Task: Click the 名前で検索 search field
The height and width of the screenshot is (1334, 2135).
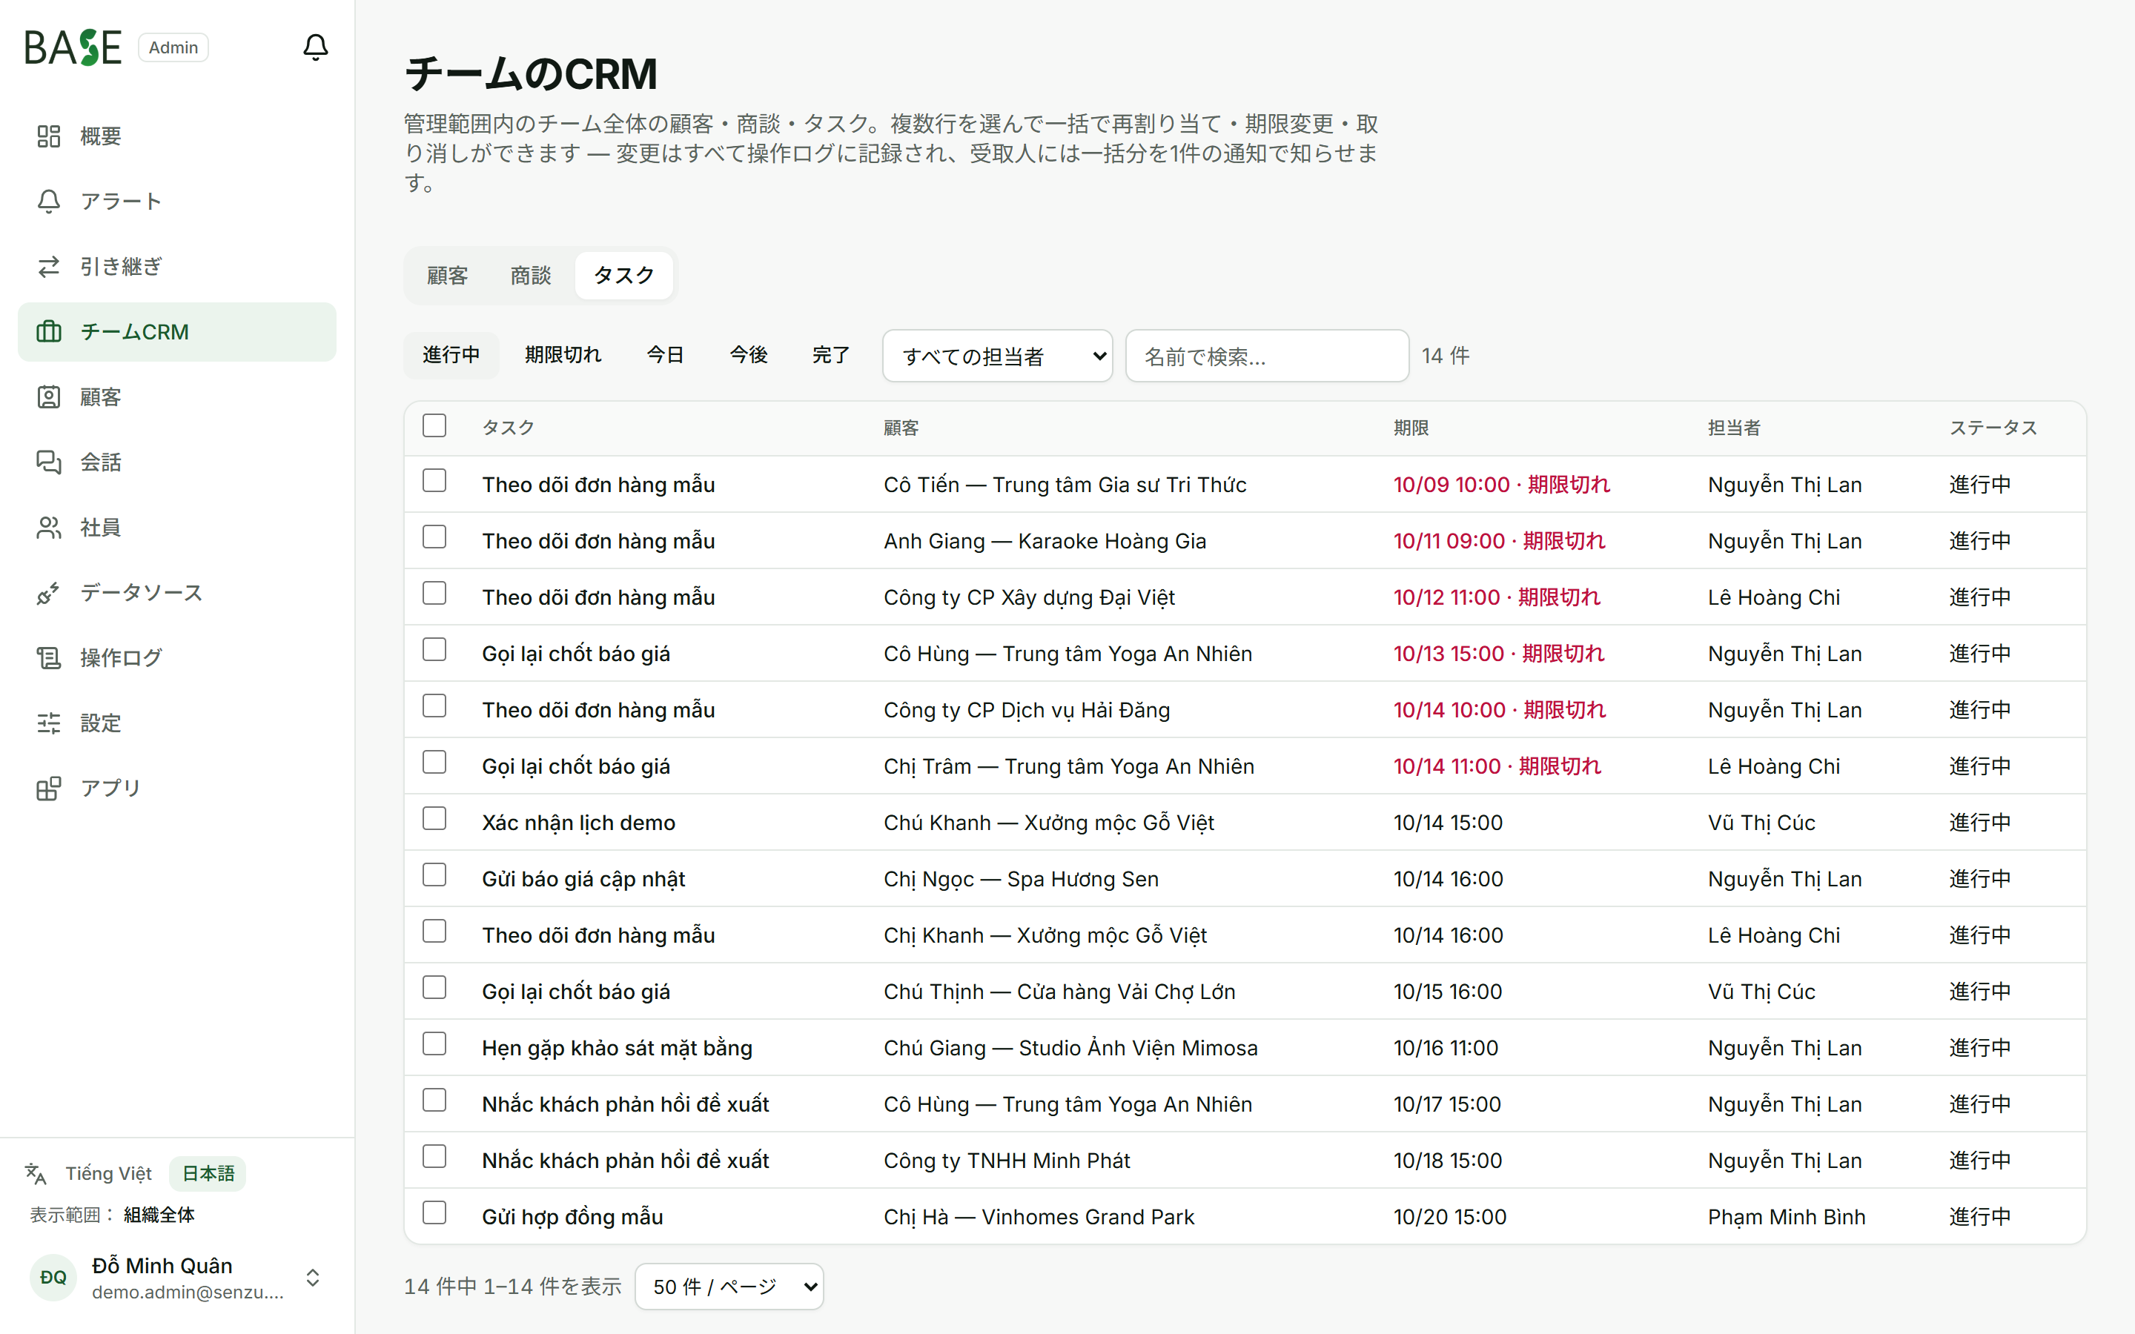Action: click(1267, 356)
